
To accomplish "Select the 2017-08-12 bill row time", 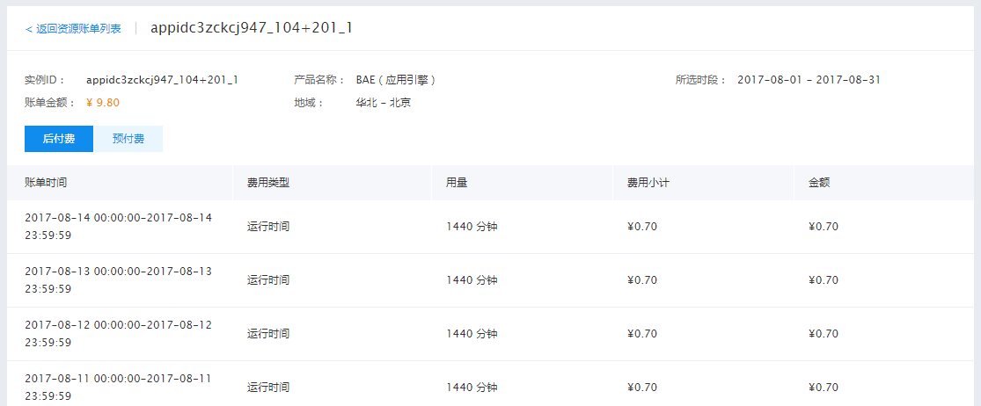I will 118,334.
